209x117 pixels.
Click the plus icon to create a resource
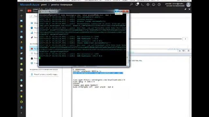21,16
